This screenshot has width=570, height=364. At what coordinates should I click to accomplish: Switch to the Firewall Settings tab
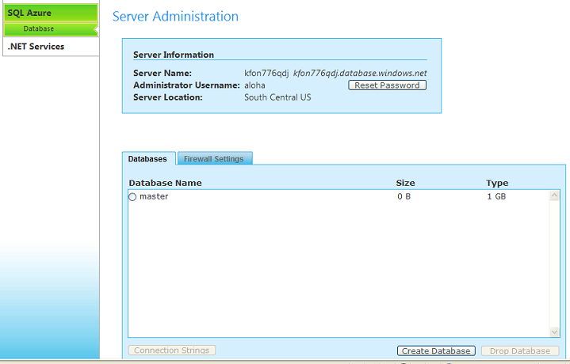[214, 159]
